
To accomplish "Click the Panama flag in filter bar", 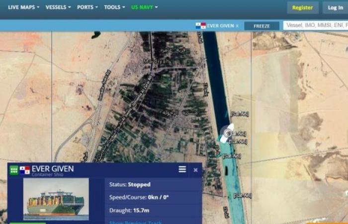I will coord(201,26).
